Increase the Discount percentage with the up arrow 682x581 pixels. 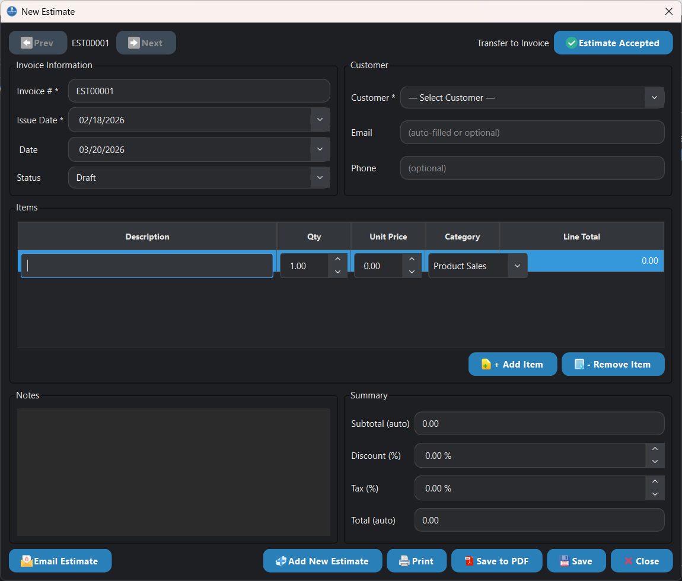(655, 449)
